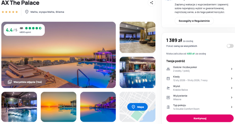Click the guests icon next to Goście i liczba pokoi
The height and width of the screenshot is (124, 235).
[x=168, y=69]
